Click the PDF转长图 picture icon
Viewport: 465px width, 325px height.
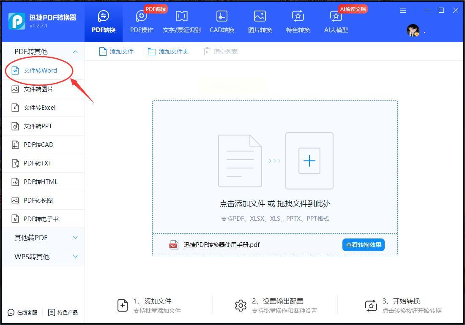point(15,200)
